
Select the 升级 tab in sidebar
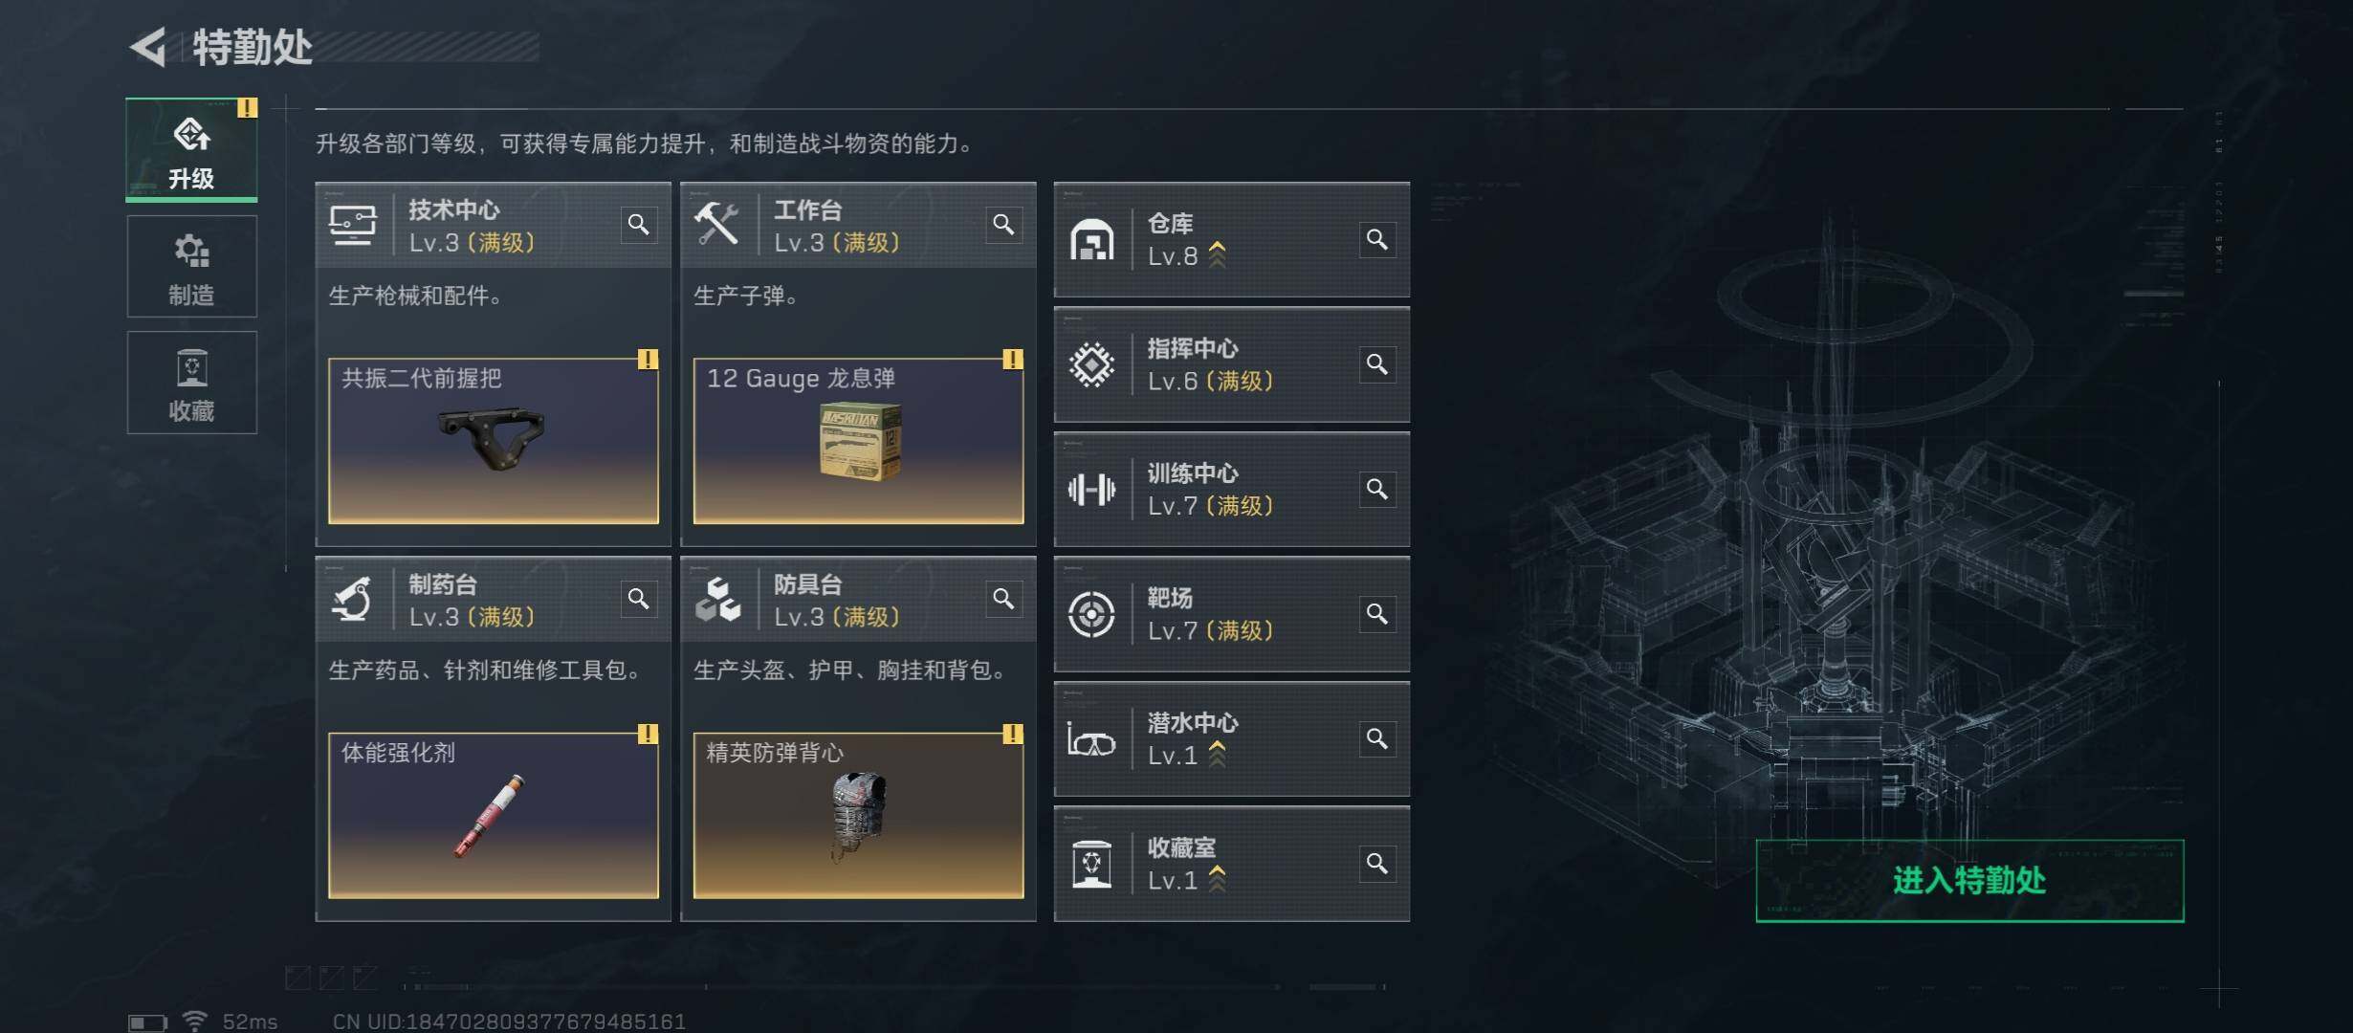pos(191,149)
